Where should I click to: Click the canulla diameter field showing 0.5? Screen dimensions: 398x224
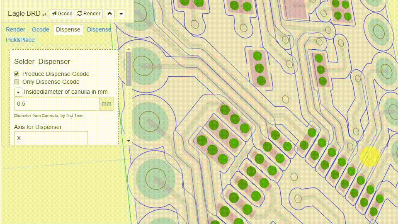[56, 104]
